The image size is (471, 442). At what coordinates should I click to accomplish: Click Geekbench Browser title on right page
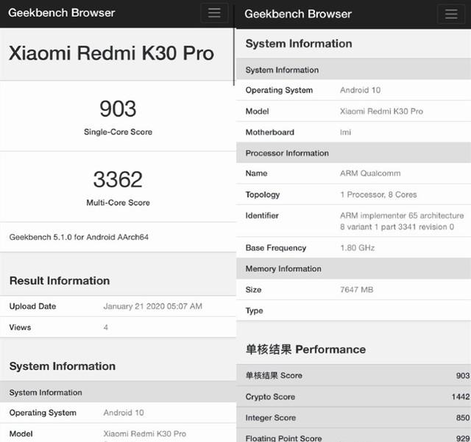[298, 14]
